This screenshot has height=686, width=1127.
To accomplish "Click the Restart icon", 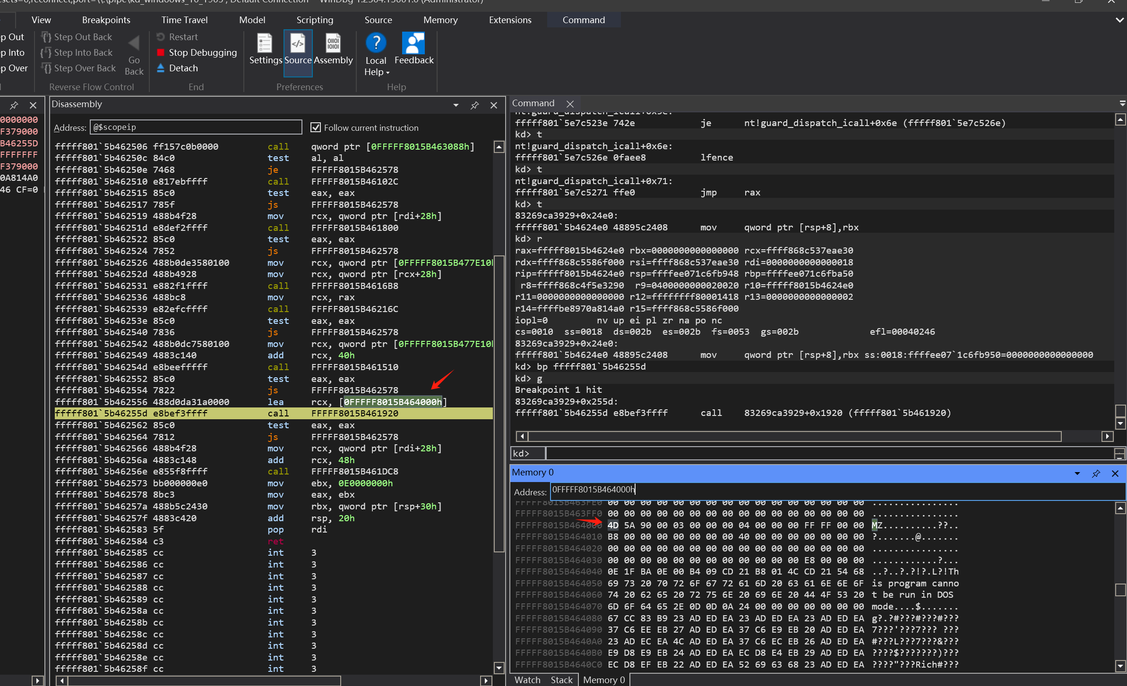I will (161, 37).
